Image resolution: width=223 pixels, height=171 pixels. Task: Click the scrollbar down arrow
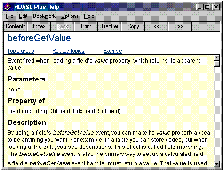click(x=216, y=164)
